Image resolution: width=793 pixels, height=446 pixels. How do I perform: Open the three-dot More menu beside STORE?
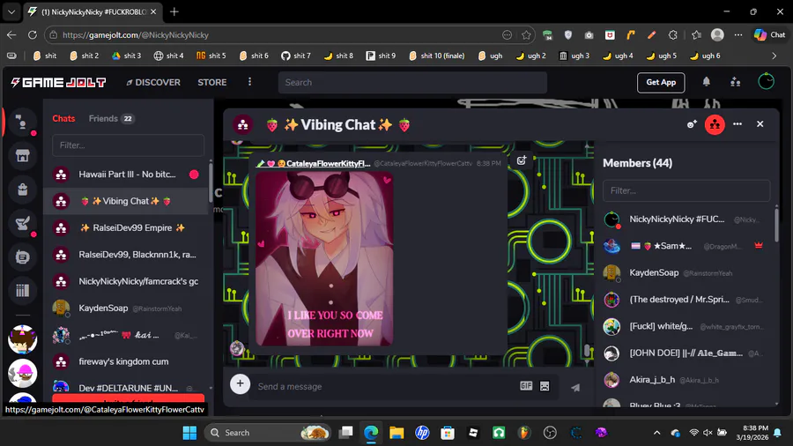[x=249, y=82]
